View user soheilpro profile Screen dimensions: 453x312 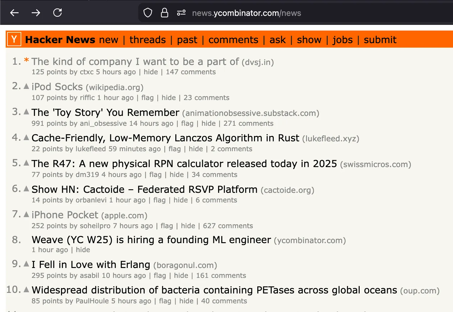click(95, 226)
